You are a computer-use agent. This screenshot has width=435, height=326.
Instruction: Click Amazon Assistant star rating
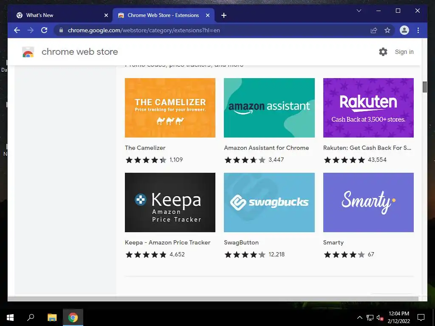coord(245,160)
